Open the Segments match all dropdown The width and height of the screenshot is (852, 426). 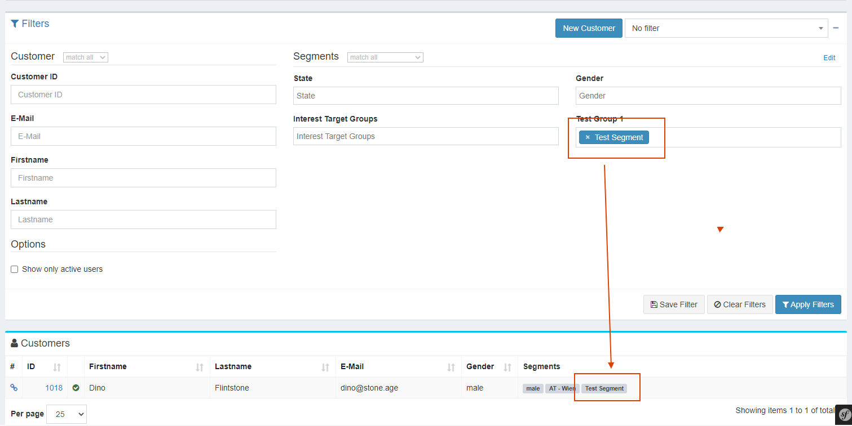(386, 57)
